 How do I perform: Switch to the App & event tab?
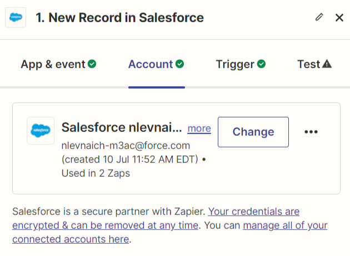pyautogui.click(x=58, y=64)
